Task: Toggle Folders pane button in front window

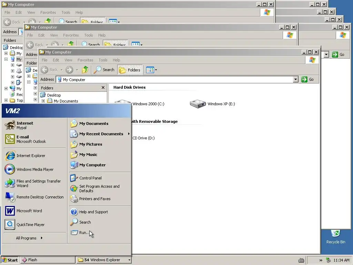Action: 130,70
